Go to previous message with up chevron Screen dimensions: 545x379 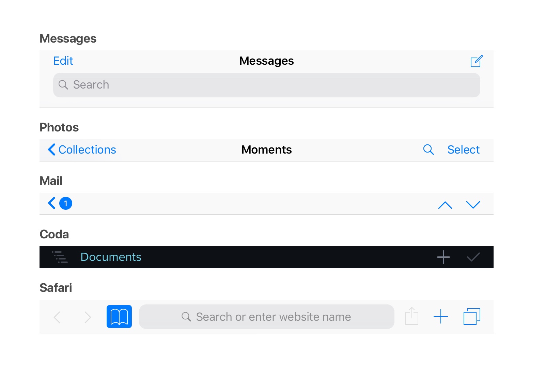pos(445,205)
